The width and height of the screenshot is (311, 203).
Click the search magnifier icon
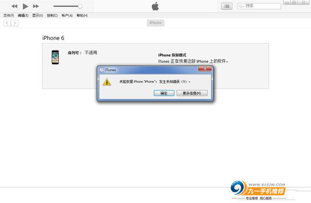241,6
